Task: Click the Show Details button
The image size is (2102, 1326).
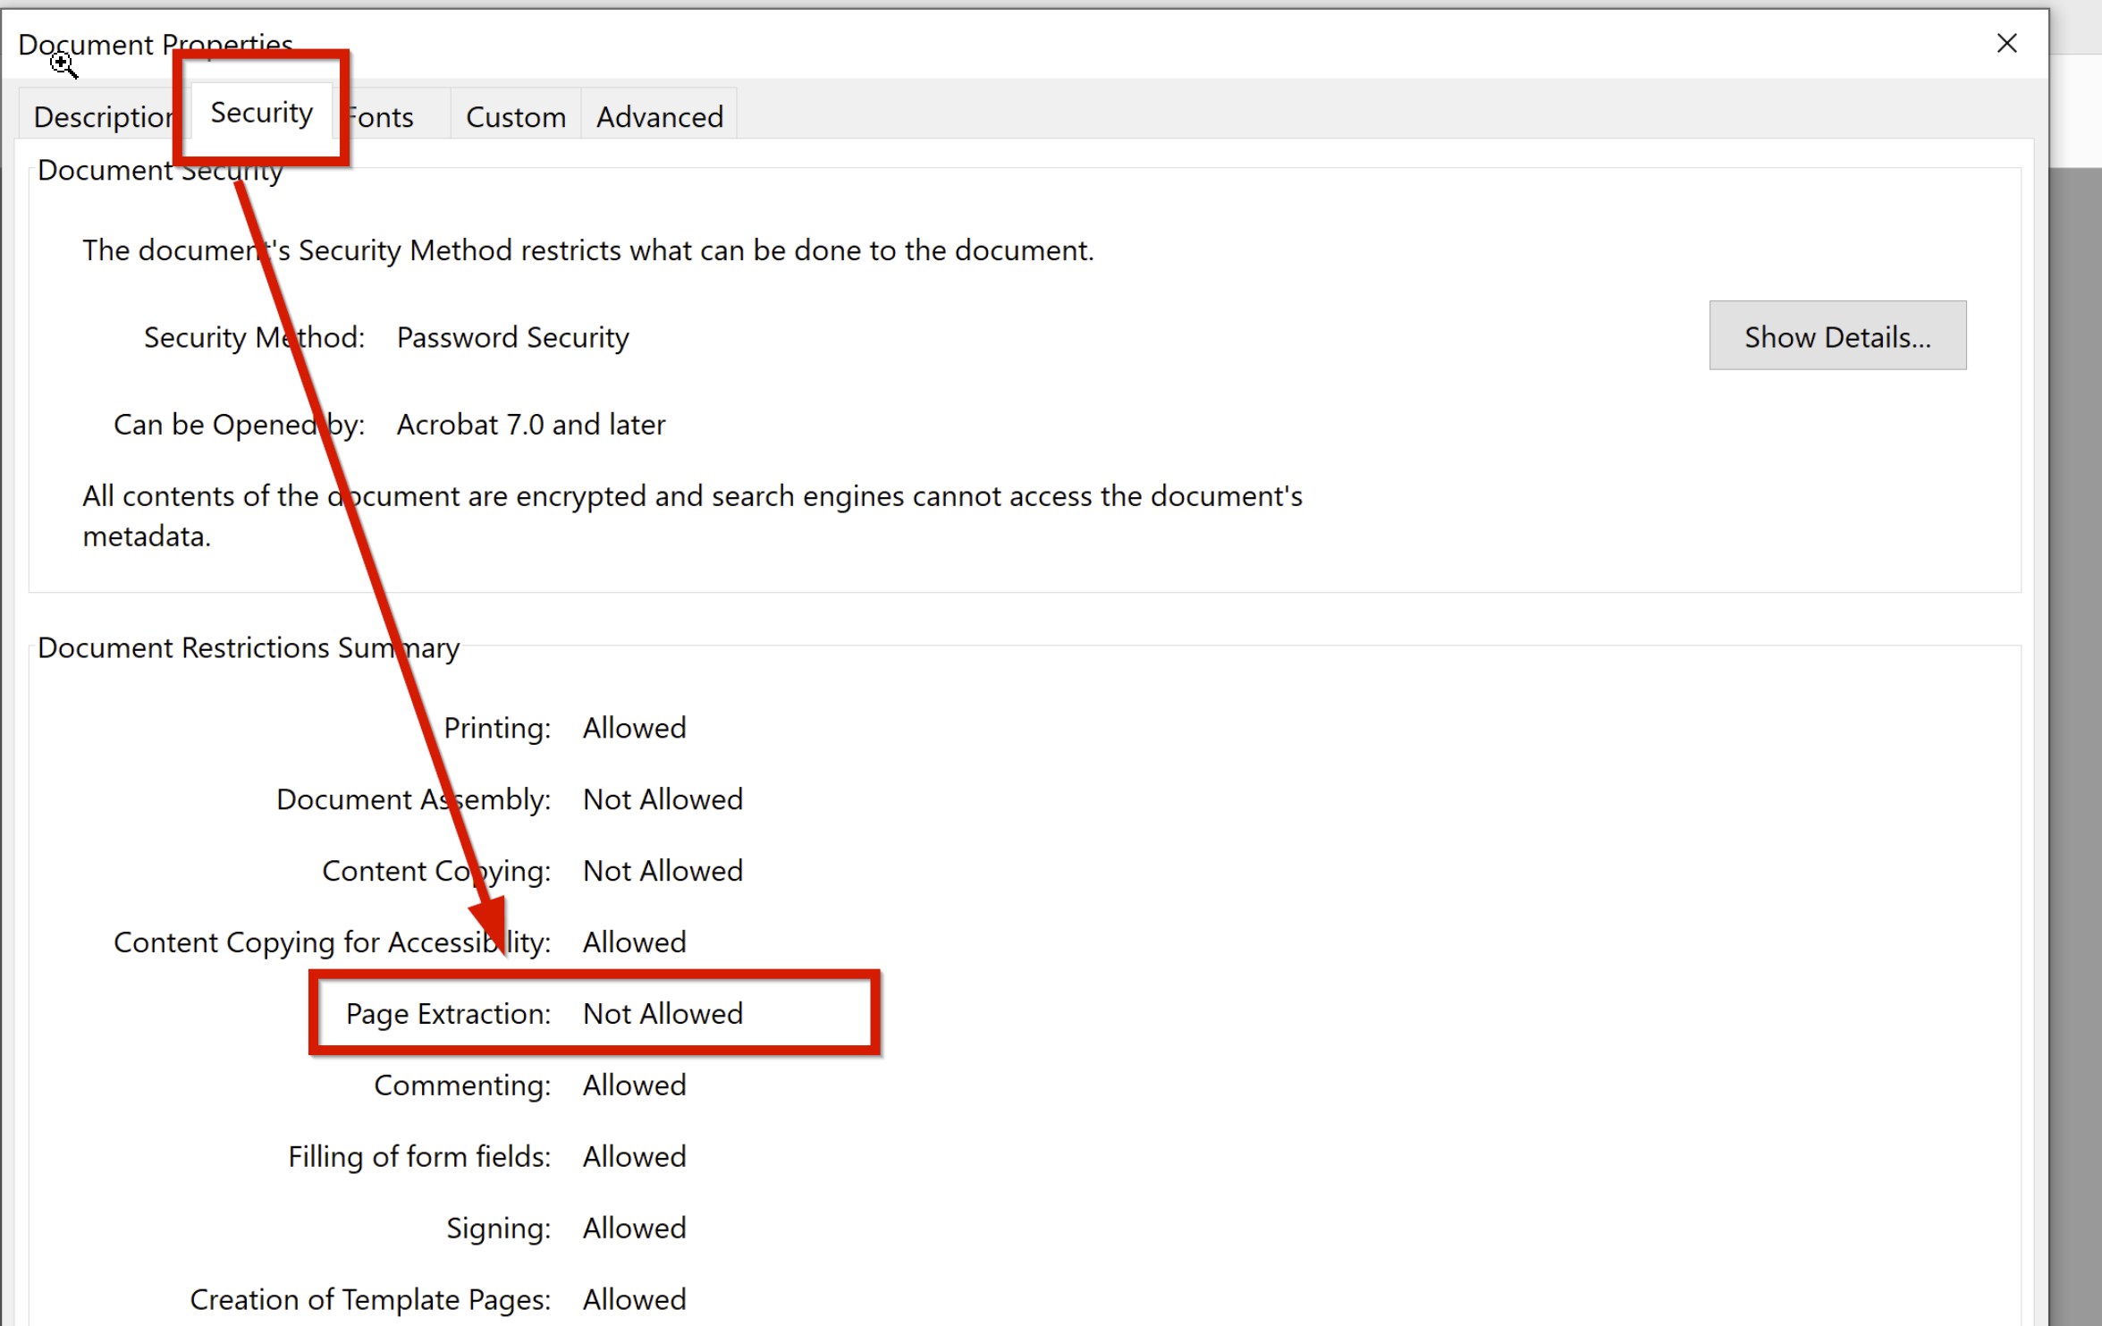Action: tap(1836, 336)
